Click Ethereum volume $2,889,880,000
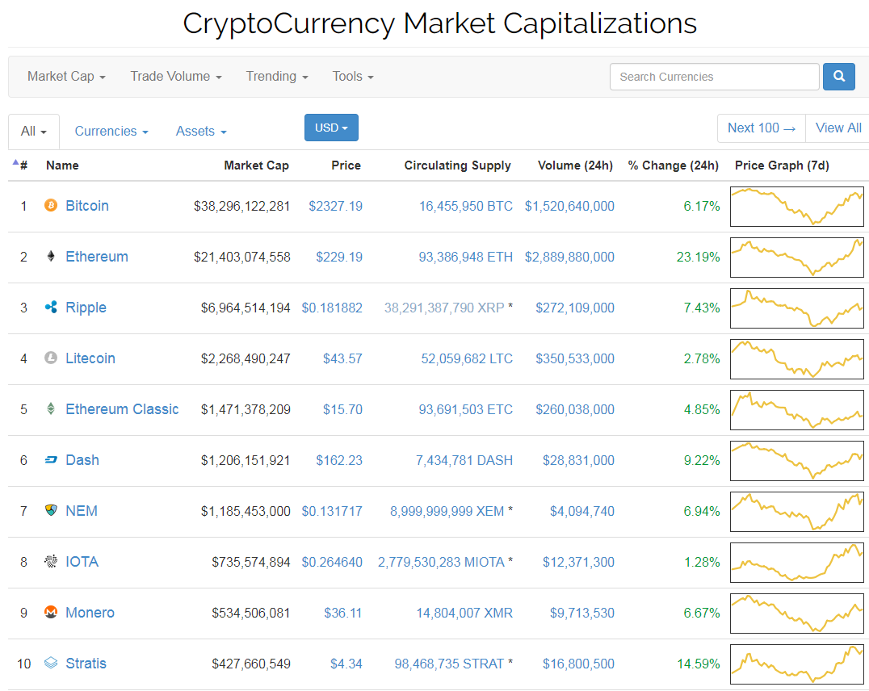This screenshot has height=691, width=869. click(x=569, y=258)
